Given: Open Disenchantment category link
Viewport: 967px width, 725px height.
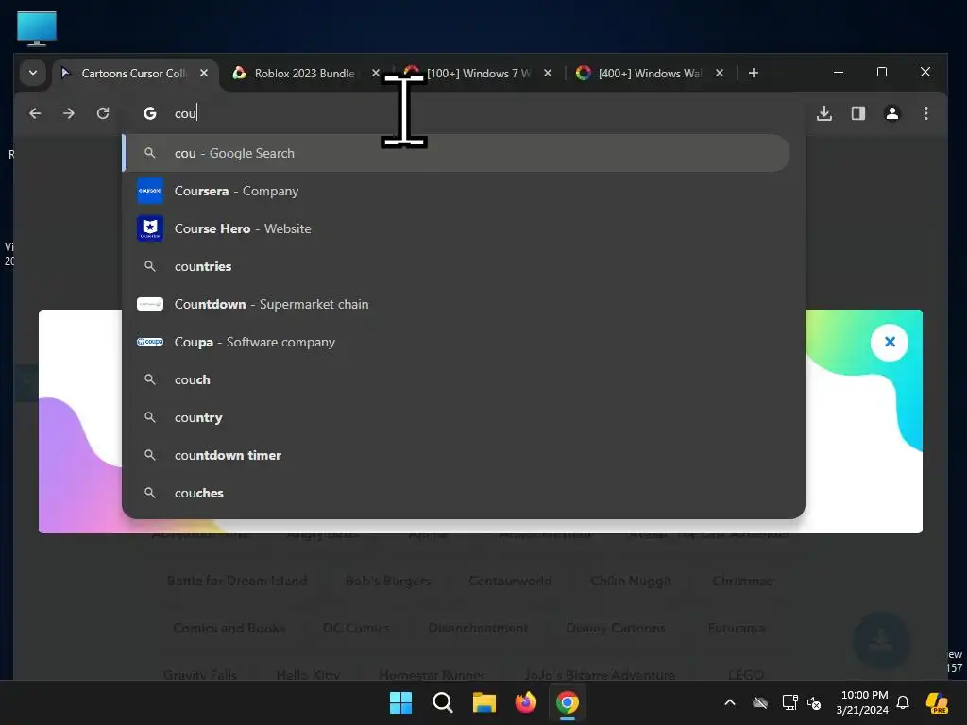Looking at the screenshot, I should click(x=478, y=628).
